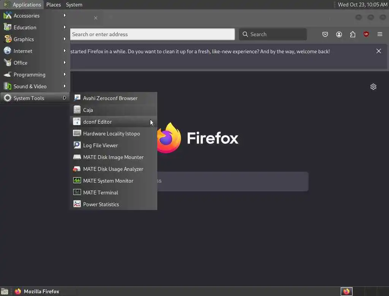The image size is (389, 296).
Task: Expand the Programming submenu arrow
Action: click(x=65, y=74)
